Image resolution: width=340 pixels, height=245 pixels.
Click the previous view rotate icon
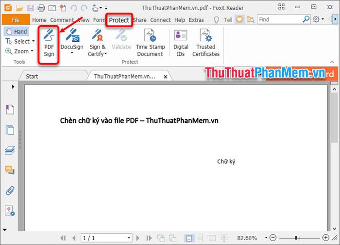pos(161,238)
